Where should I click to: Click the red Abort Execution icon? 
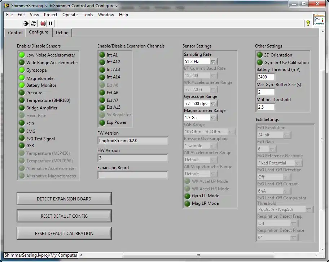click(x=43, y=23)
